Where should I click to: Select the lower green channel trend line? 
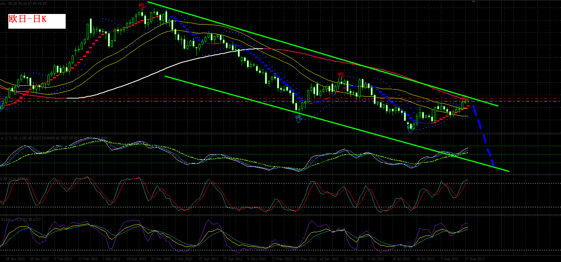point(337,124)
